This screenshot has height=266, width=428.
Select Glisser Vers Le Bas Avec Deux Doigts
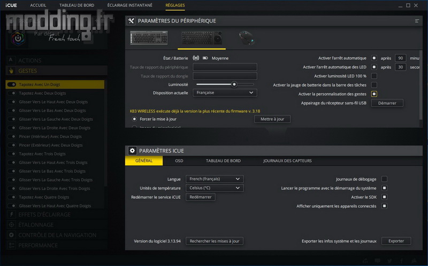pyautogui.click(x=55, y=111)
